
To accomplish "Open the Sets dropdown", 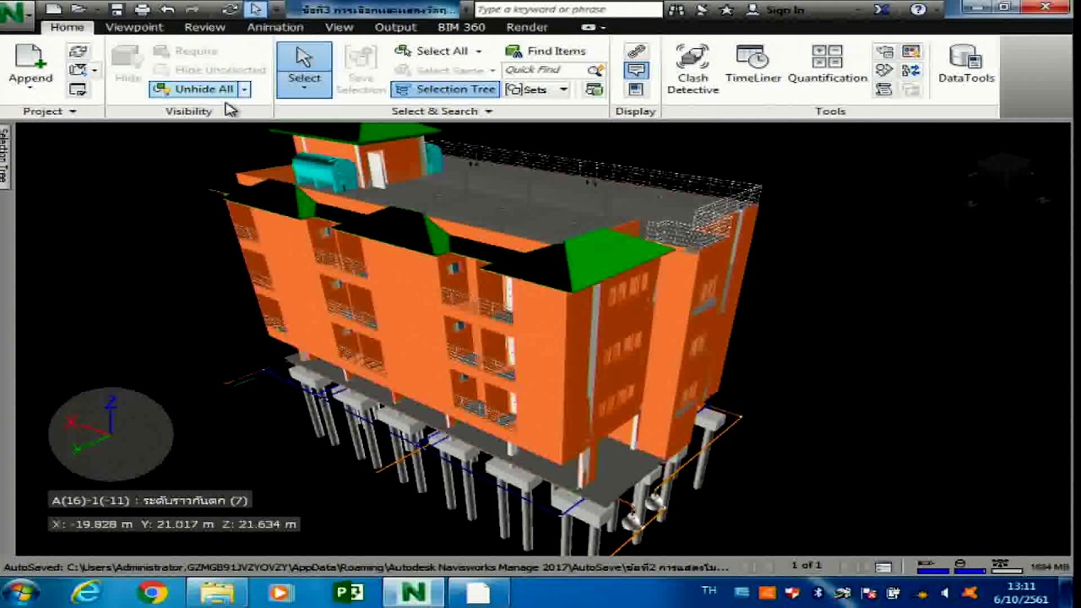I will tap(563, 89).
